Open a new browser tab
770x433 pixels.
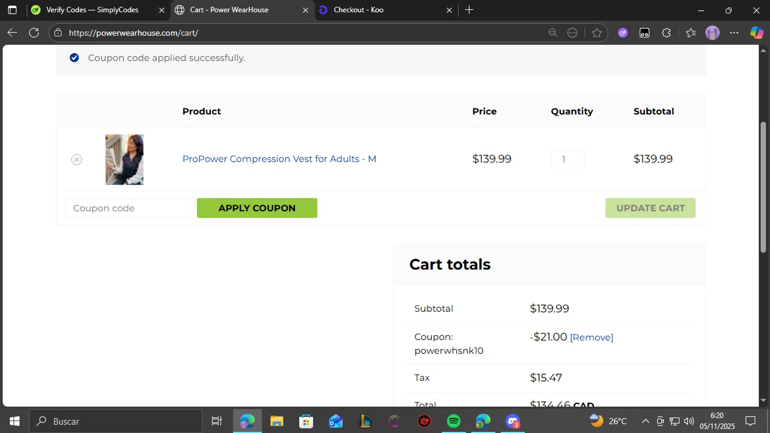tap(469, 10)
